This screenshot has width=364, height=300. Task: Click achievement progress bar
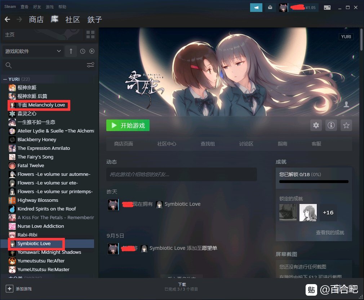coord(314,182)
